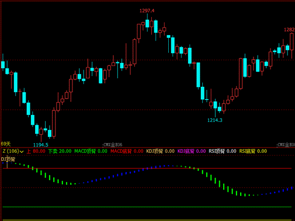Click the 69天 period label
This screenshot has width=295, height=221.
point(6,144)
